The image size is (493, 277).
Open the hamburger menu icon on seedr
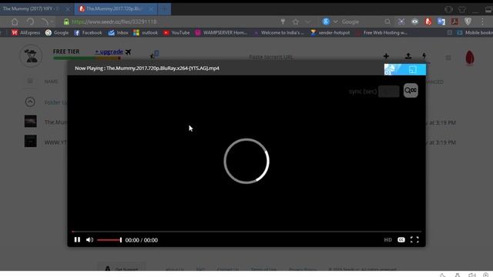click(x=448, y=58)
